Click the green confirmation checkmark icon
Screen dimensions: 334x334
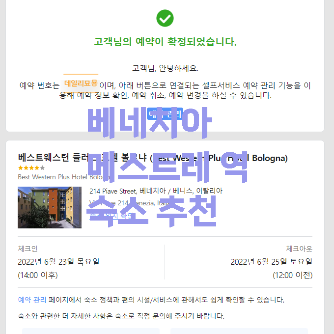coord(165,18)
